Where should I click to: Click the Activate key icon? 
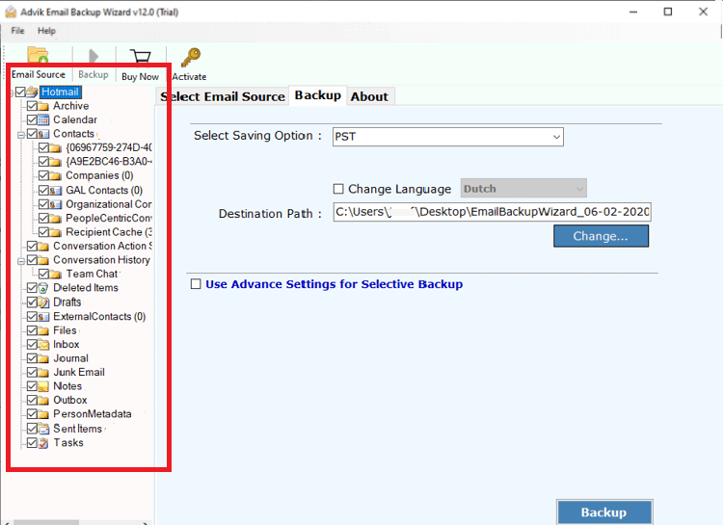tap(191, 58)
